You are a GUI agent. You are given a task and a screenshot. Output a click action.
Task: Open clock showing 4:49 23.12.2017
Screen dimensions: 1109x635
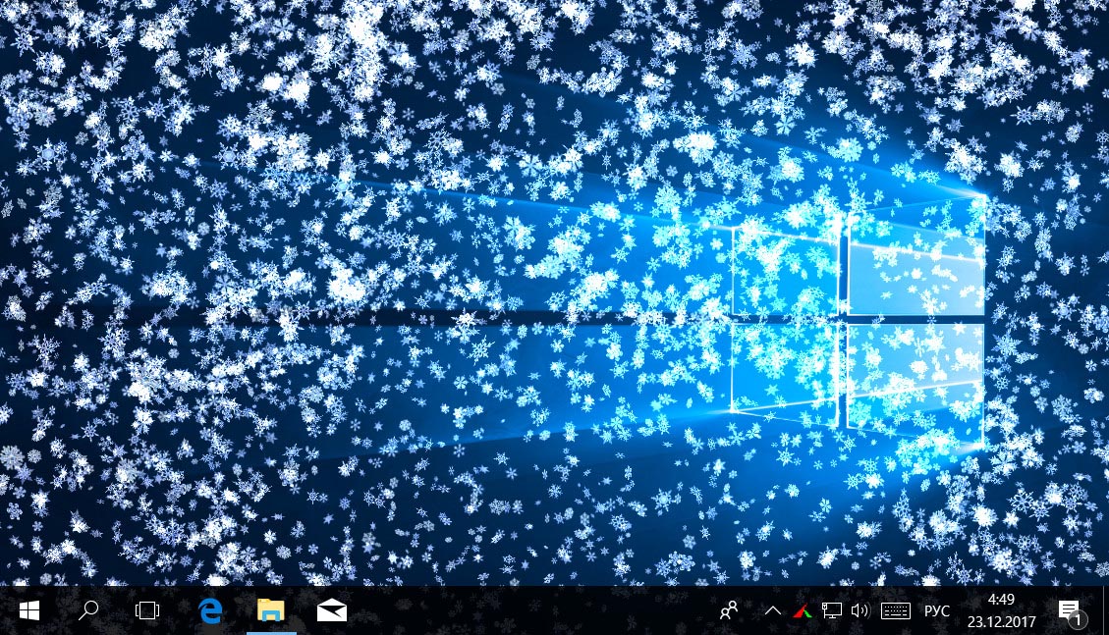coord(1002,611)
